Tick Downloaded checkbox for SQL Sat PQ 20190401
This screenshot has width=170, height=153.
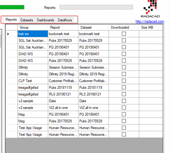124,47
